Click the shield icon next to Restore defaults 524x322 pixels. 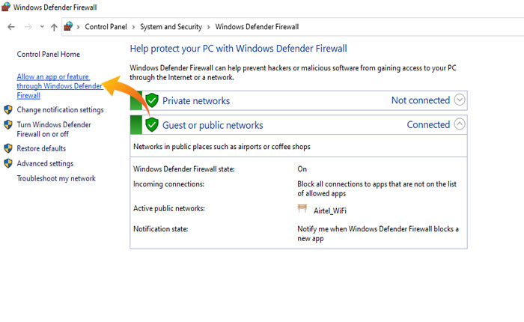[8, 148]
